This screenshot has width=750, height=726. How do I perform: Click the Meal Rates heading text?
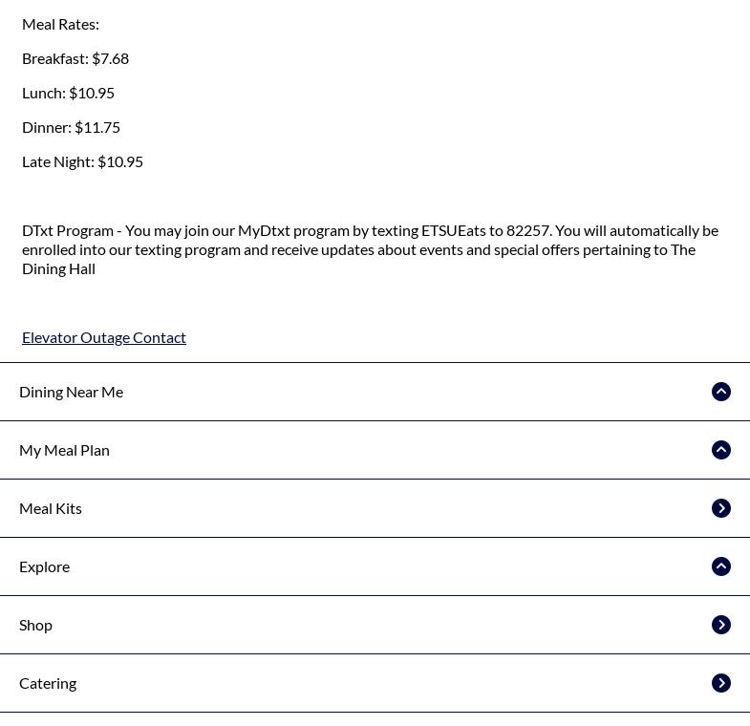coord(60,24)
